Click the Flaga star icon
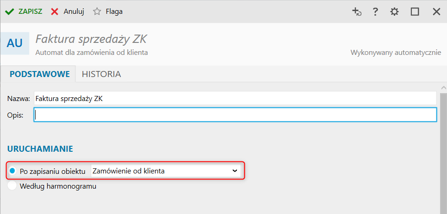 point(97,12)
